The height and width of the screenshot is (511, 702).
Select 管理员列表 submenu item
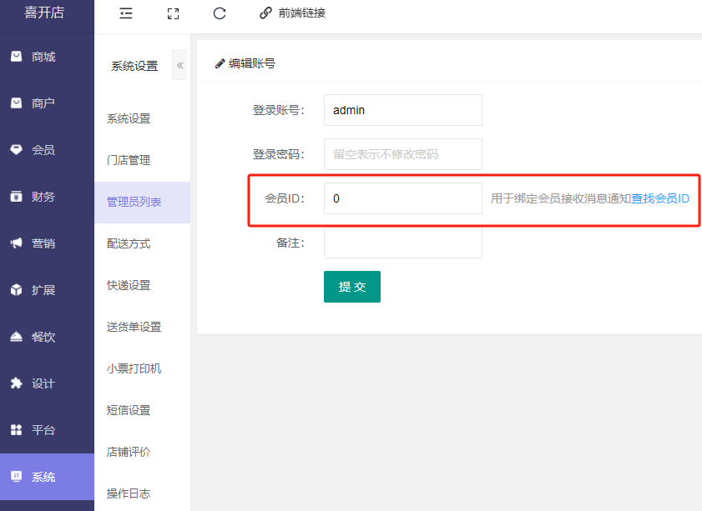143,202
